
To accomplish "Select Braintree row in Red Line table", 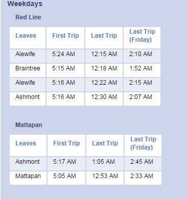I will (85, 70).
